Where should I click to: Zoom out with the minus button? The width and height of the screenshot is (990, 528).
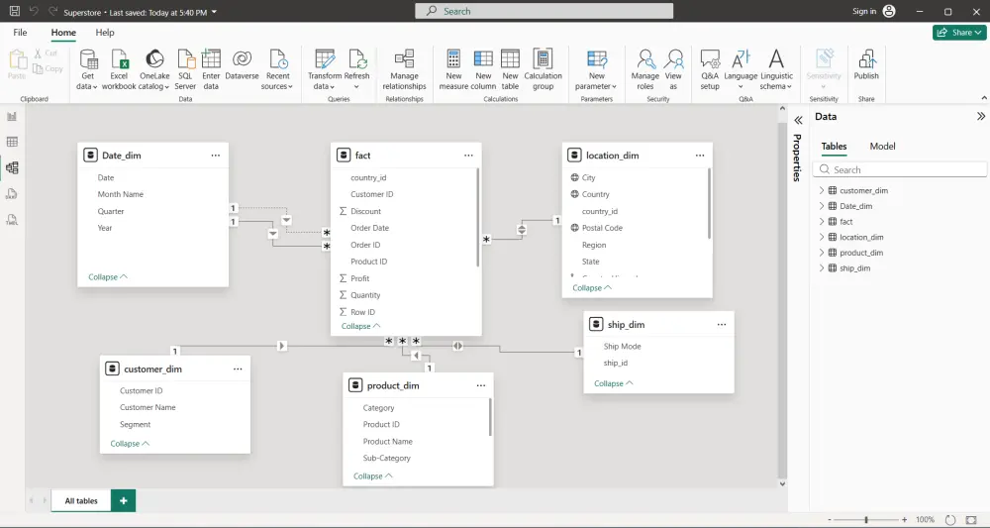[830, 520]
